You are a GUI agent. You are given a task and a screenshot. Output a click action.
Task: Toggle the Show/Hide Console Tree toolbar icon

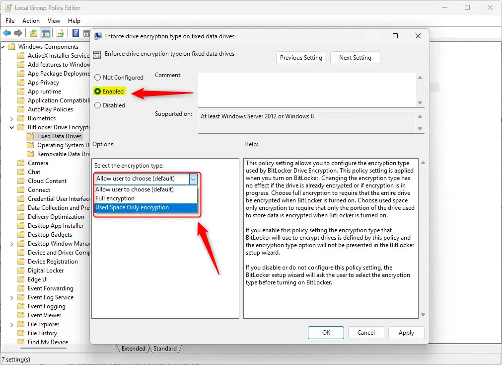click(46, 33)
